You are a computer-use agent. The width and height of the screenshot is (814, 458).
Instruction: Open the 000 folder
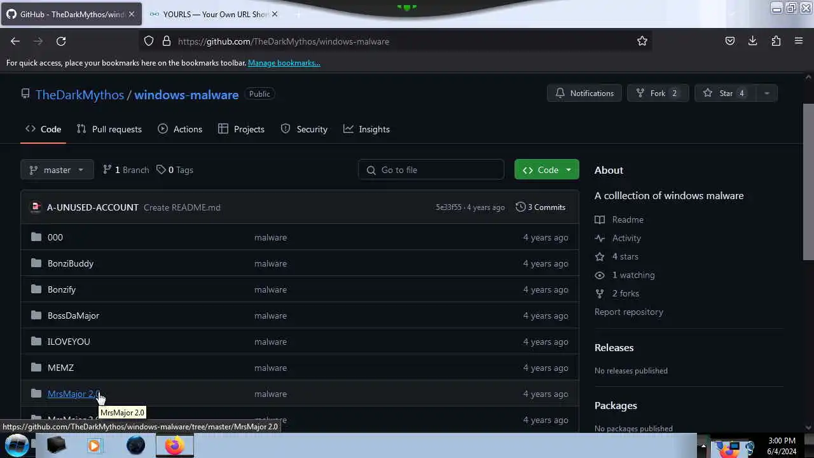pos(55,237)
